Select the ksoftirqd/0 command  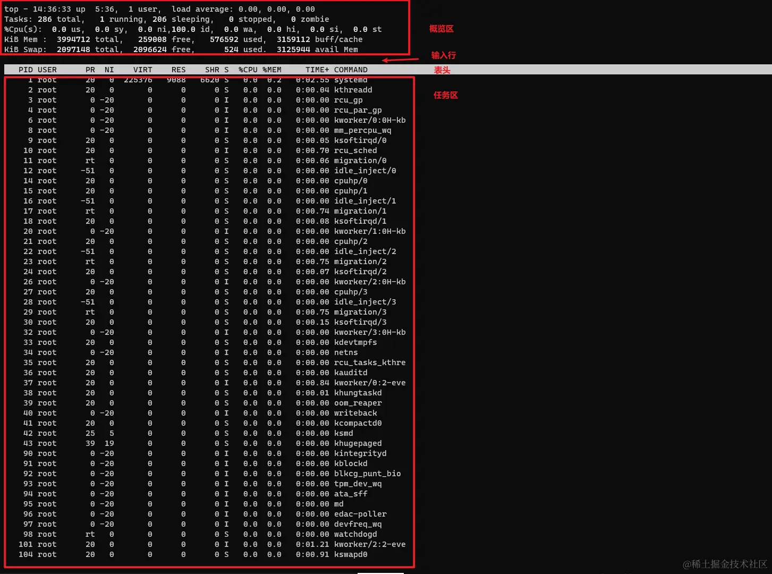(x=360, y=140)
